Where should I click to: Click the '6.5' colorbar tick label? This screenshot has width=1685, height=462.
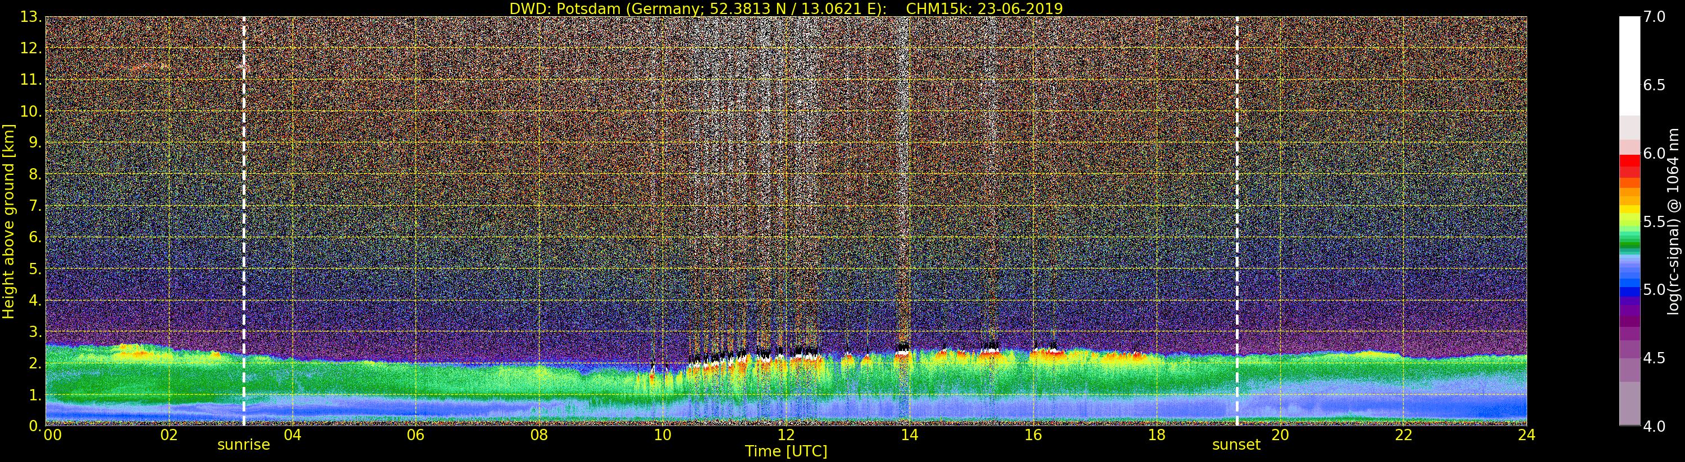pos(1654,85)
